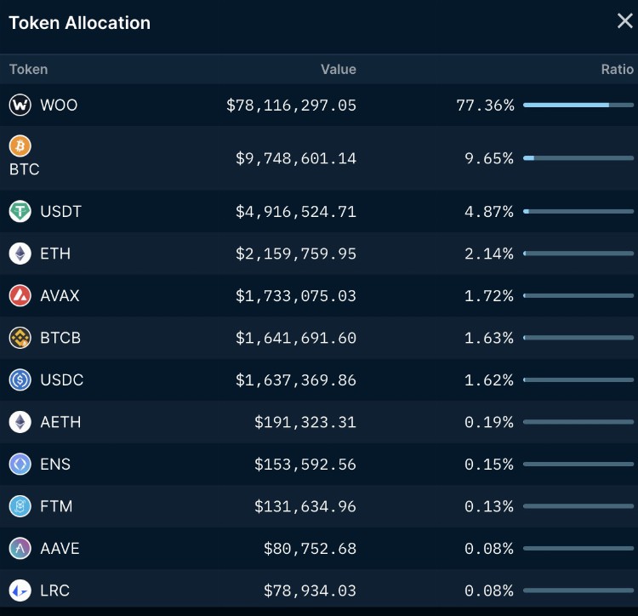Click the Ethereum icon beside ETH
Viewport: 638px width, 616px height.
[x=20, y=254]
